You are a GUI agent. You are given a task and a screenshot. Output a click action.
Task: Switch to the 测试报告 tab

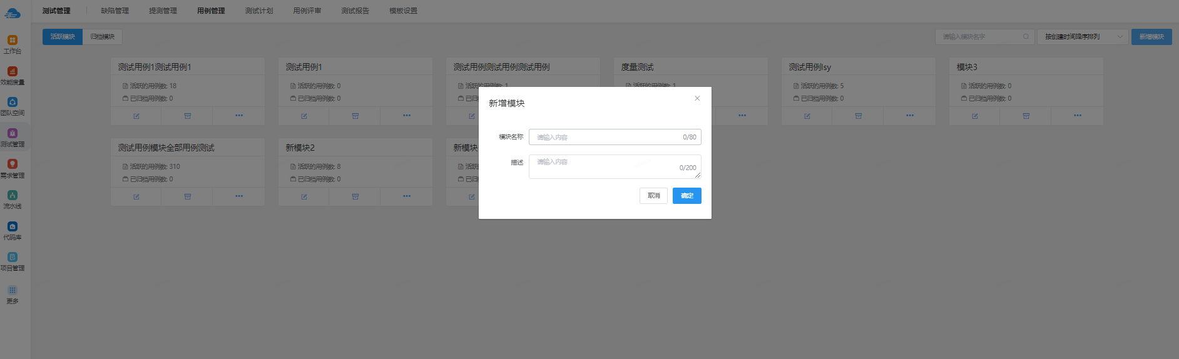355,11
